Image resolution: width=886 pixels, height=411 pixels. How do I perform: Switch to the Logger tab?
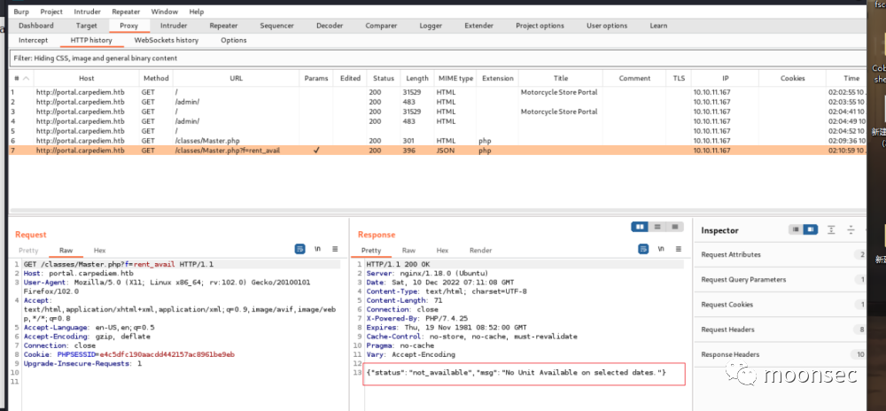pyautogui.click(x=431, y=26)
